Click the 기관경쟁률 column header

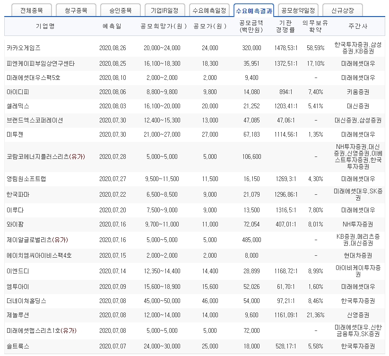pyautogui.click(x=285, y=26)
